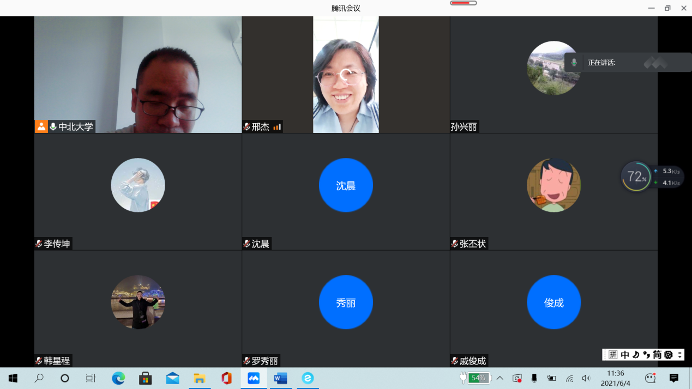This screenshot has width=692, height=389.
Task: Toggle input method Chinese/English mode indicator
Action: 625,355
